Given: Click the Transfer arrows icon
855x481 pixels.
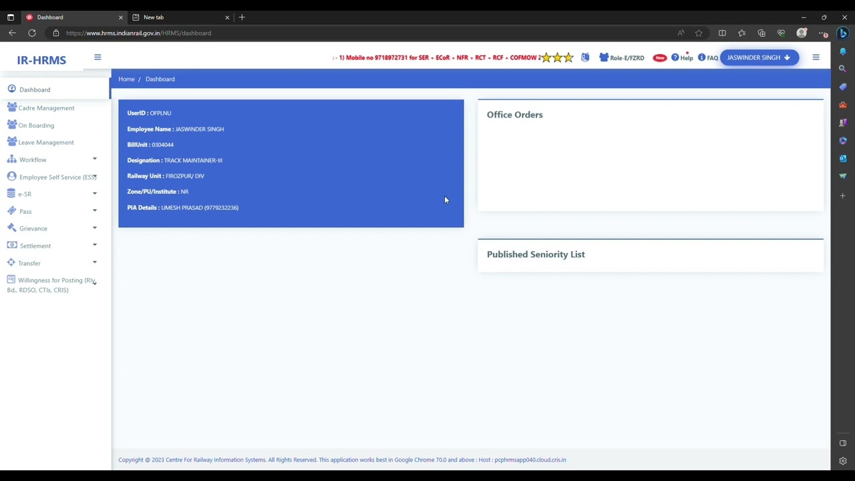Looking at the screenshot, I should [11, 263].
